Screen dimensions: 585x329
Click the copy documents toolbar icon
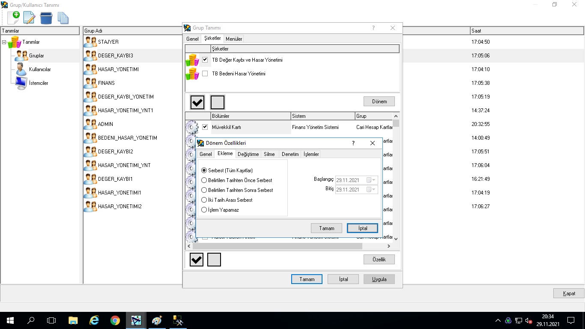(63, 18)
